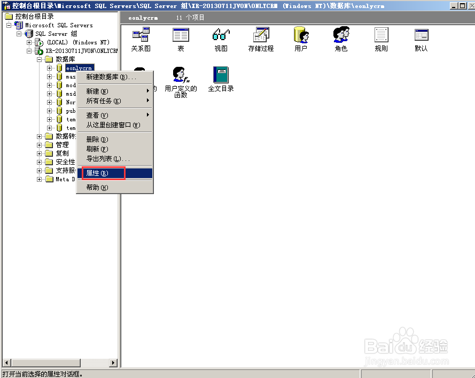Click the 复制 folder icon
Screen dimensions: 475x378
point(49,153)
